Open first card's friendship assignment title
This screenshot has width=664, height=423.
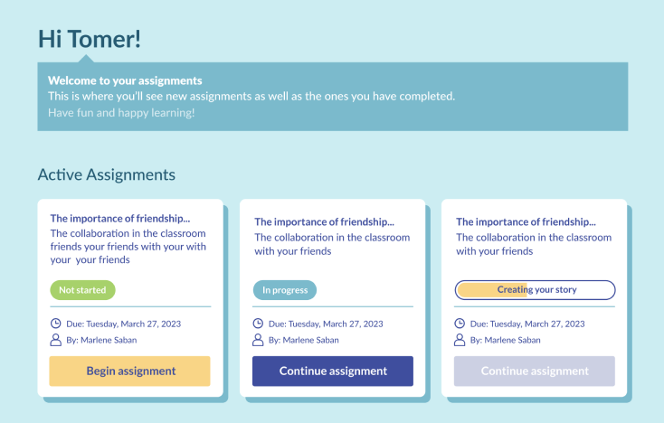click(120, 218)
